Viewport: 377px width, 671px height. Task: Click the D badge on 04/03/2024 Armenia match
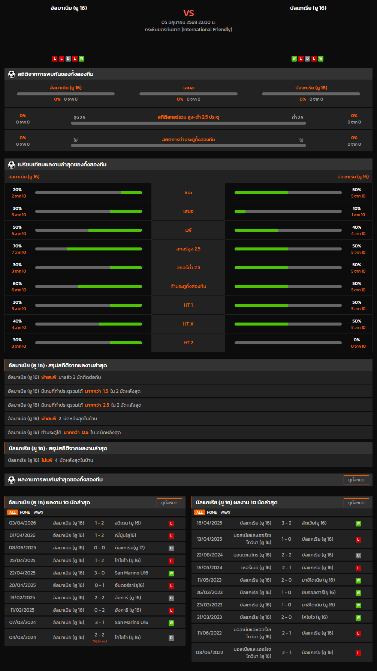tap(171, 638)
